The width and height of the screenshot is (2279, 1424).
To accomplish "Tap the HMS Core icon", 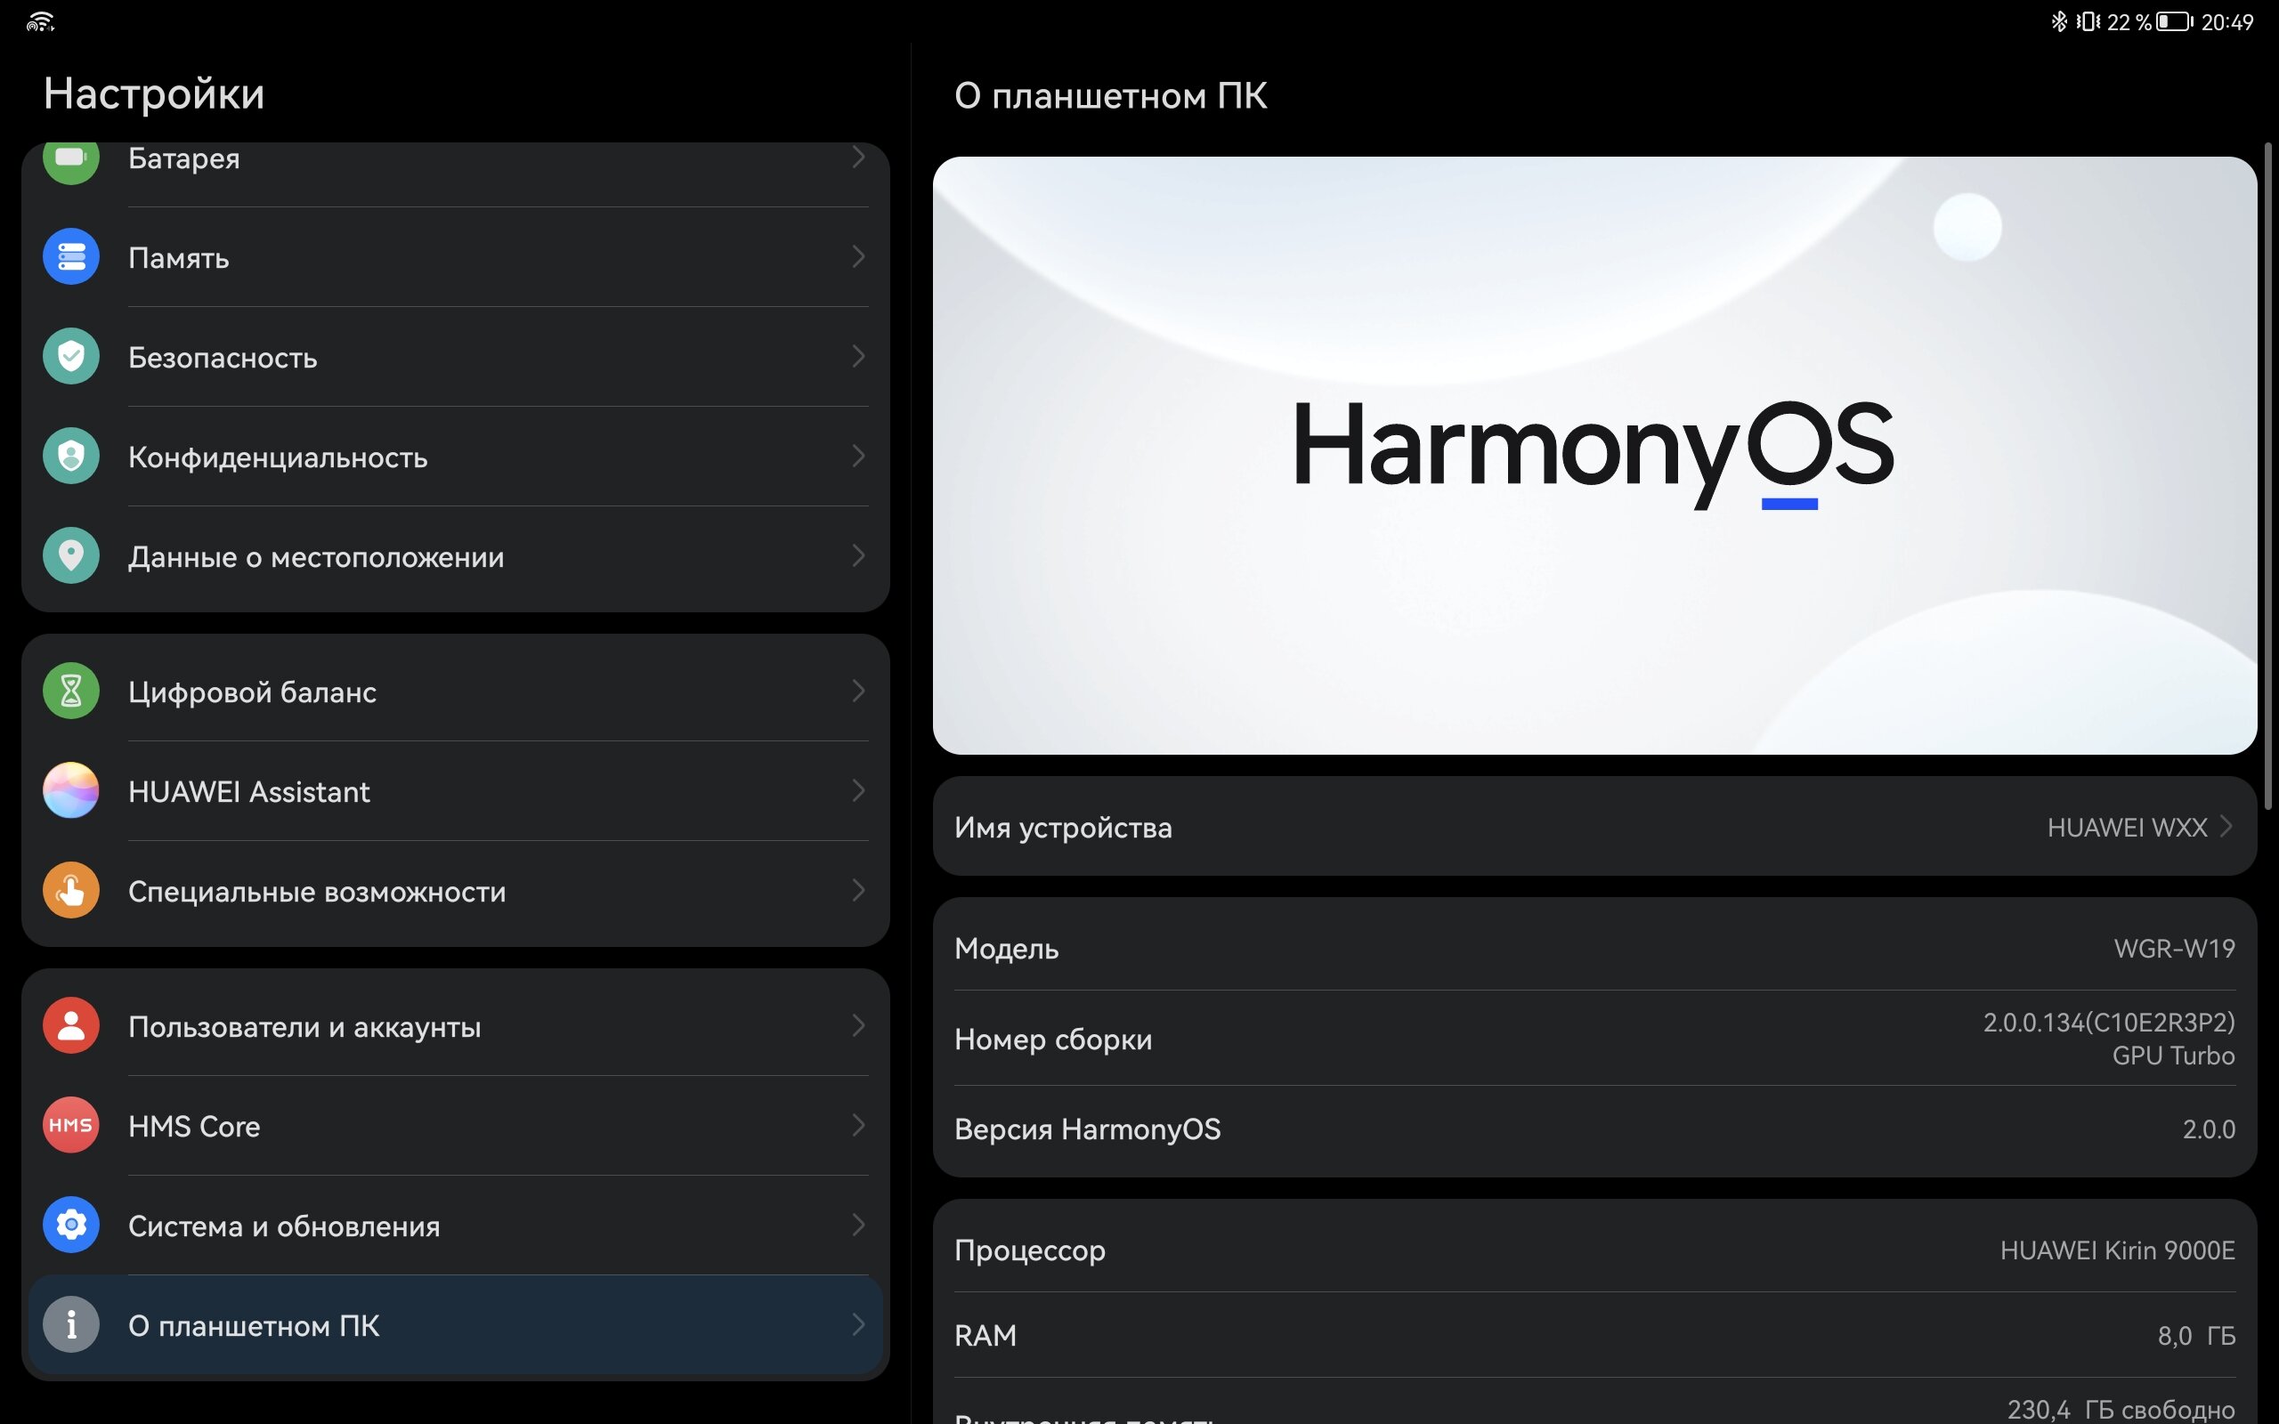I will [70, 1126].
